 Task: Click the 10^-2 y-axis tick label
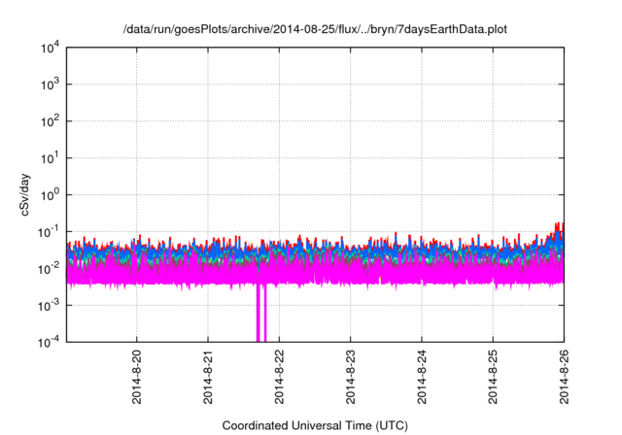[49, 269]
